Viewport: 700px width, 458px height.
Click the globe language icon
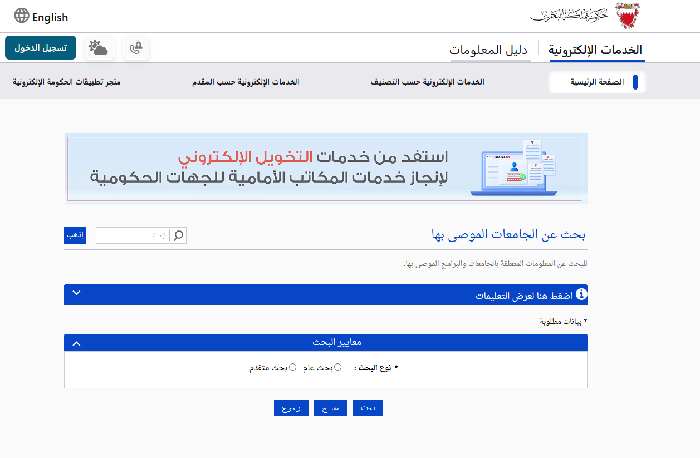22,16
